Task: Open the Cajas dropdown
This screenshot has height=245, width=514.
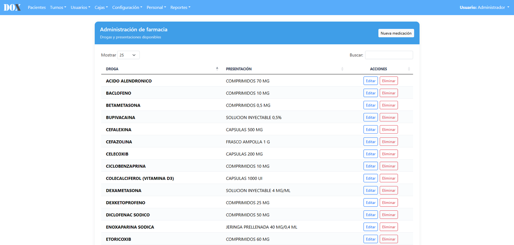Action: click(x=101, y=7)
